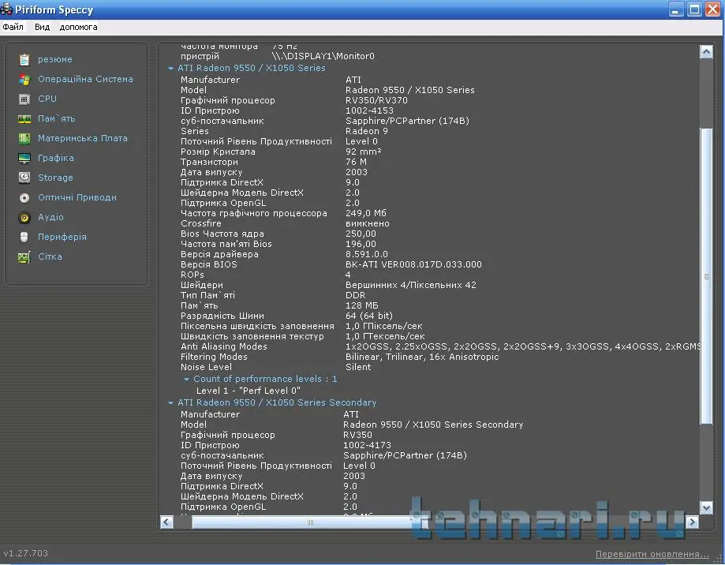
Task: Collapse ATI Radeon 9550 Series Secondary node
Action: [170, 403]
